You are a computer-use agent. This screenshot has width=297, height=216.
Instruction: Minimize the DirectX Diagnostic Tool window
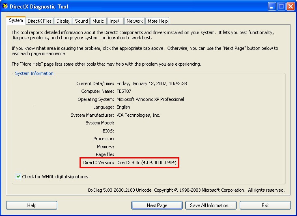[x=272, y=6]
